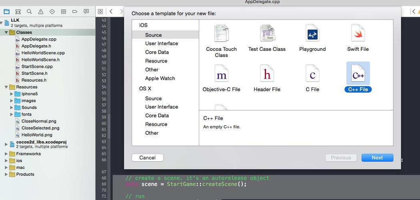Viewport: 420px width, 200px height.
Task: Choose the Cocoa Touch Class template
Action: pos(221,41)
